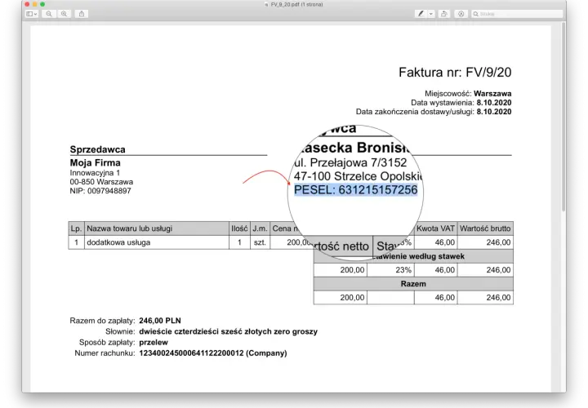This screenshot has height=408, width=588.
Task: Expand the highlight color dropdown arrow
Action: coord(431,14)
